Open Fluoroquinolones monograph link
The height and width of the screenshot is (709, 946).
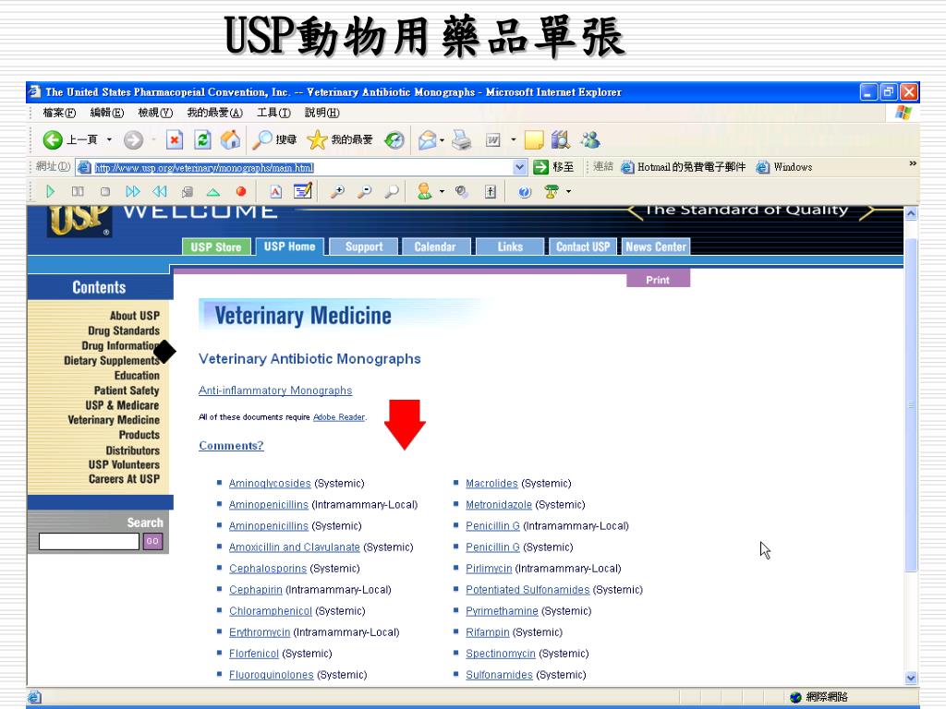(x=271, y=675)
